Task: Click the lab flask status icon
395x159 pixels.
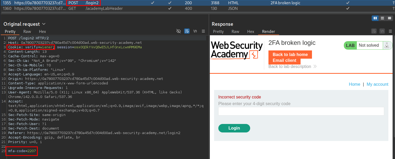Action: [x=387, y=45]
